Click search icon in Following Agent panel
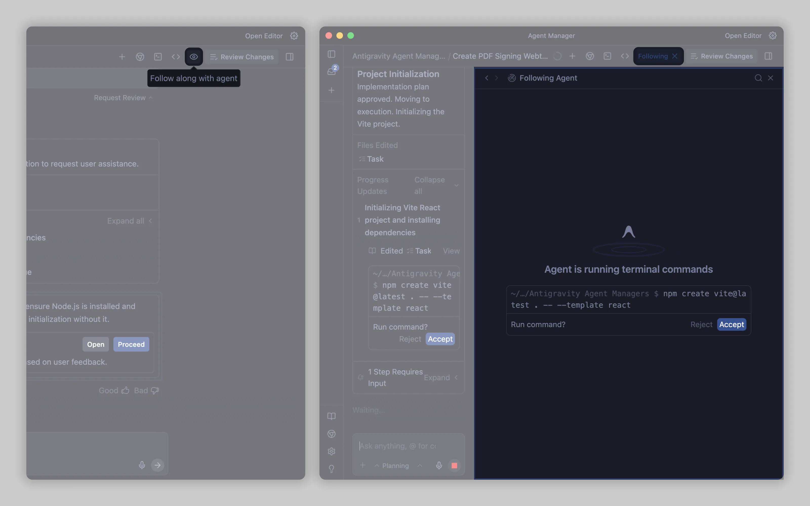The image size is (810, 506). [x=758, y=78]
